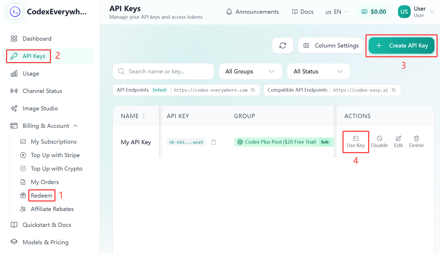This screenshot has height=253, width=440.
Task: Click Create API Key button
Action: click(401, 45)
